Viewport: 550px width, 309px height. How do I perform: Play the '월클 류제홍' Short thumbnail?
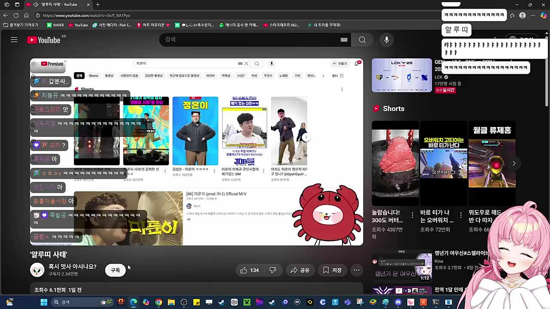coord(492,164)
